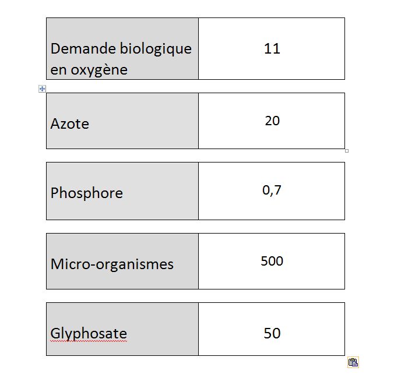Viewport: 401px width, 385px height.
Task: Click the table move handle icon
Action: click(x=42, y=89)
